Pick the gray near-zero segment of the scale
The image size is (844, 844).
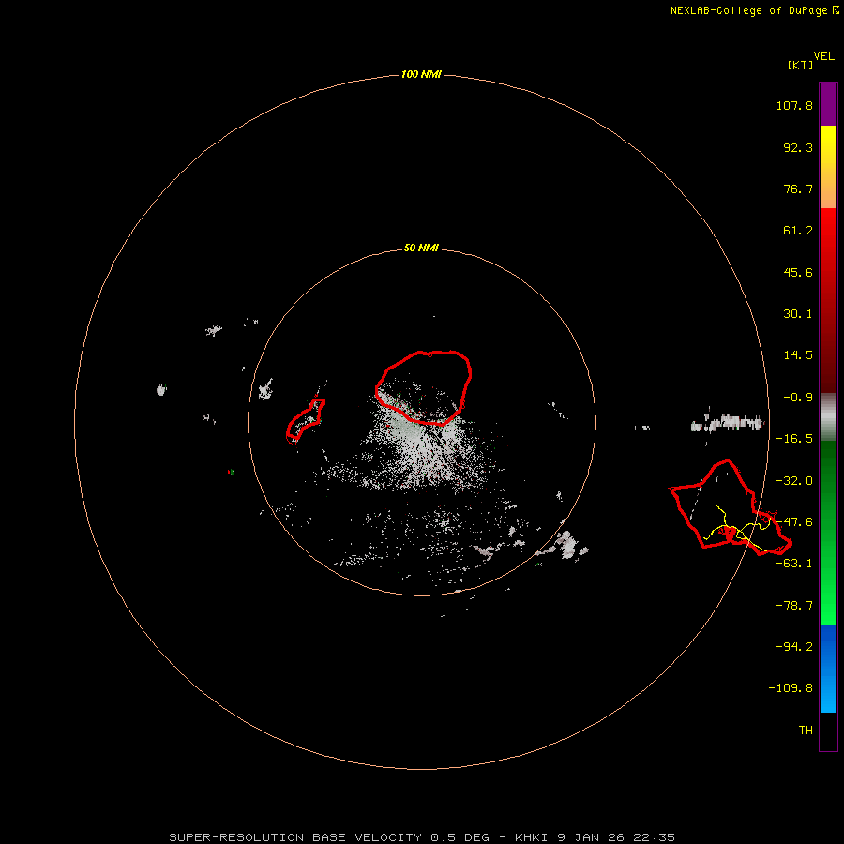[x=828, y=417]
